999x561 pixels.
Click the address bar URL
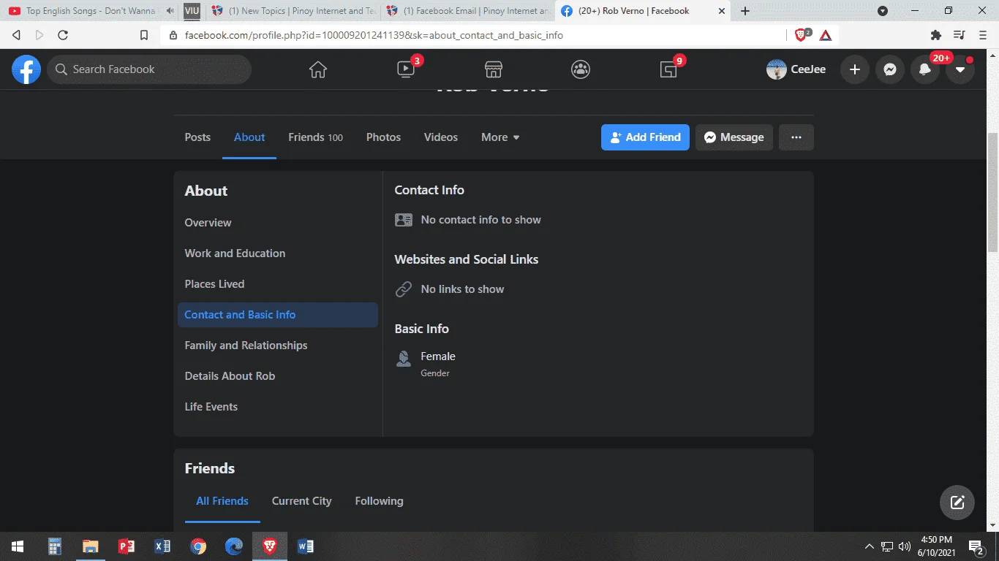point(374,35)
